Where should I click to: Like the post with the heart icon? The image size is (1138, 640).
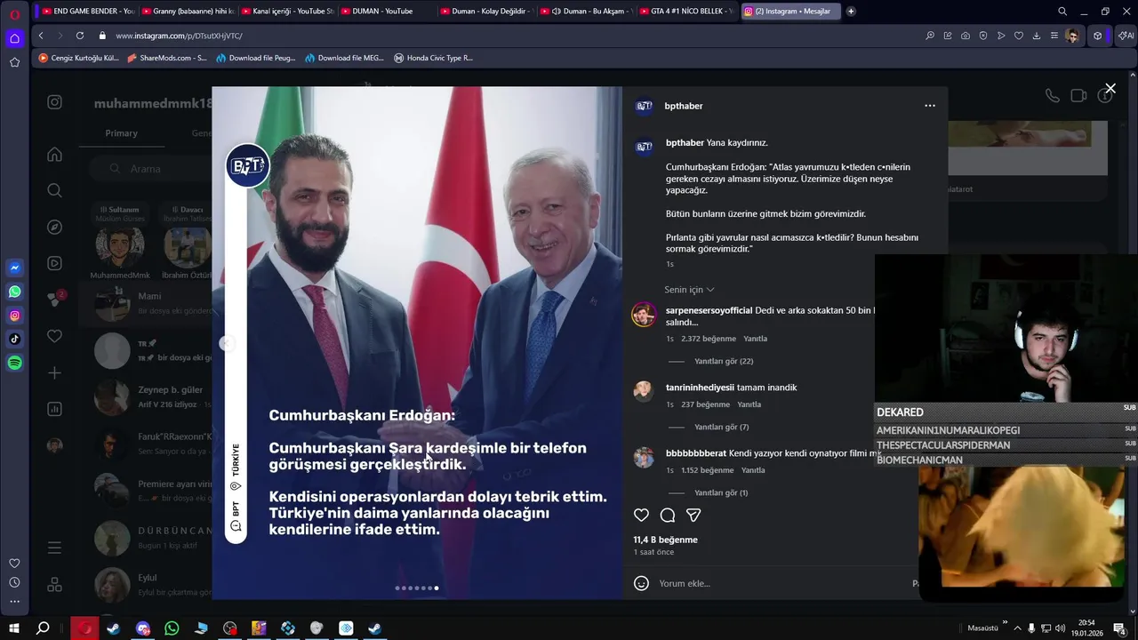point(641,516)
